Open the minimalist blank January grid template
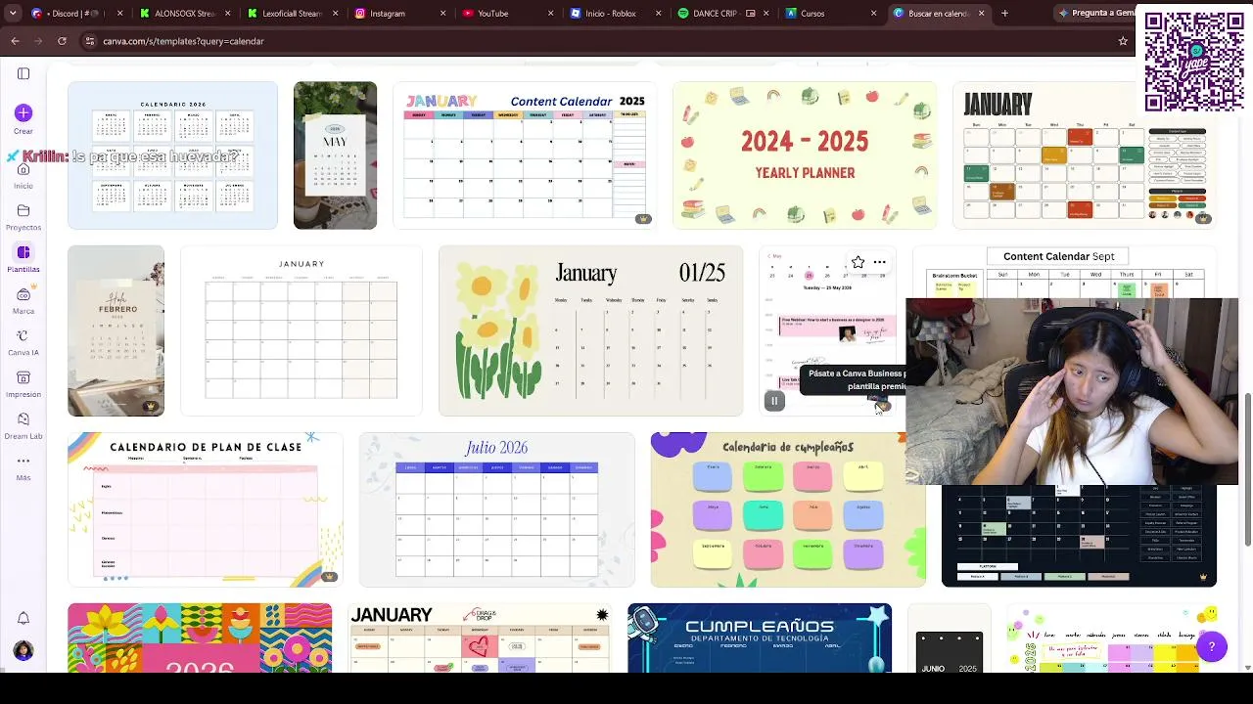 pos(302,331)
